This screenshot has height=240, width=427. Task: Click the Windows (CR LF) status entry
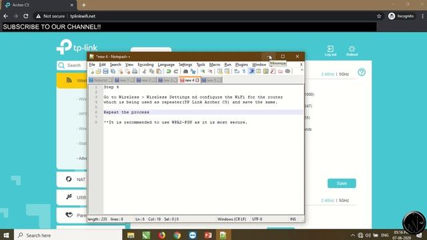point(232,219)
